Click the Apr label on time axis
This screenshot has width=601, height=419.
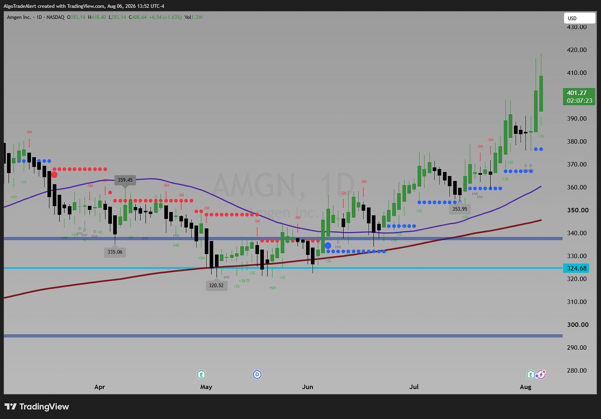point(99,387)
